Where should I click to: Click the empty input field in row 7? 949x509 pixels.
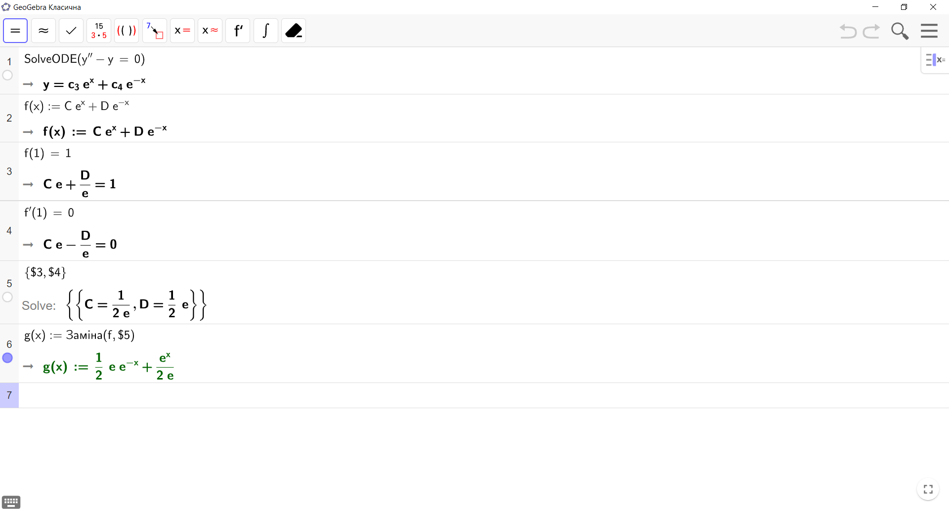[x=445, y=395]
